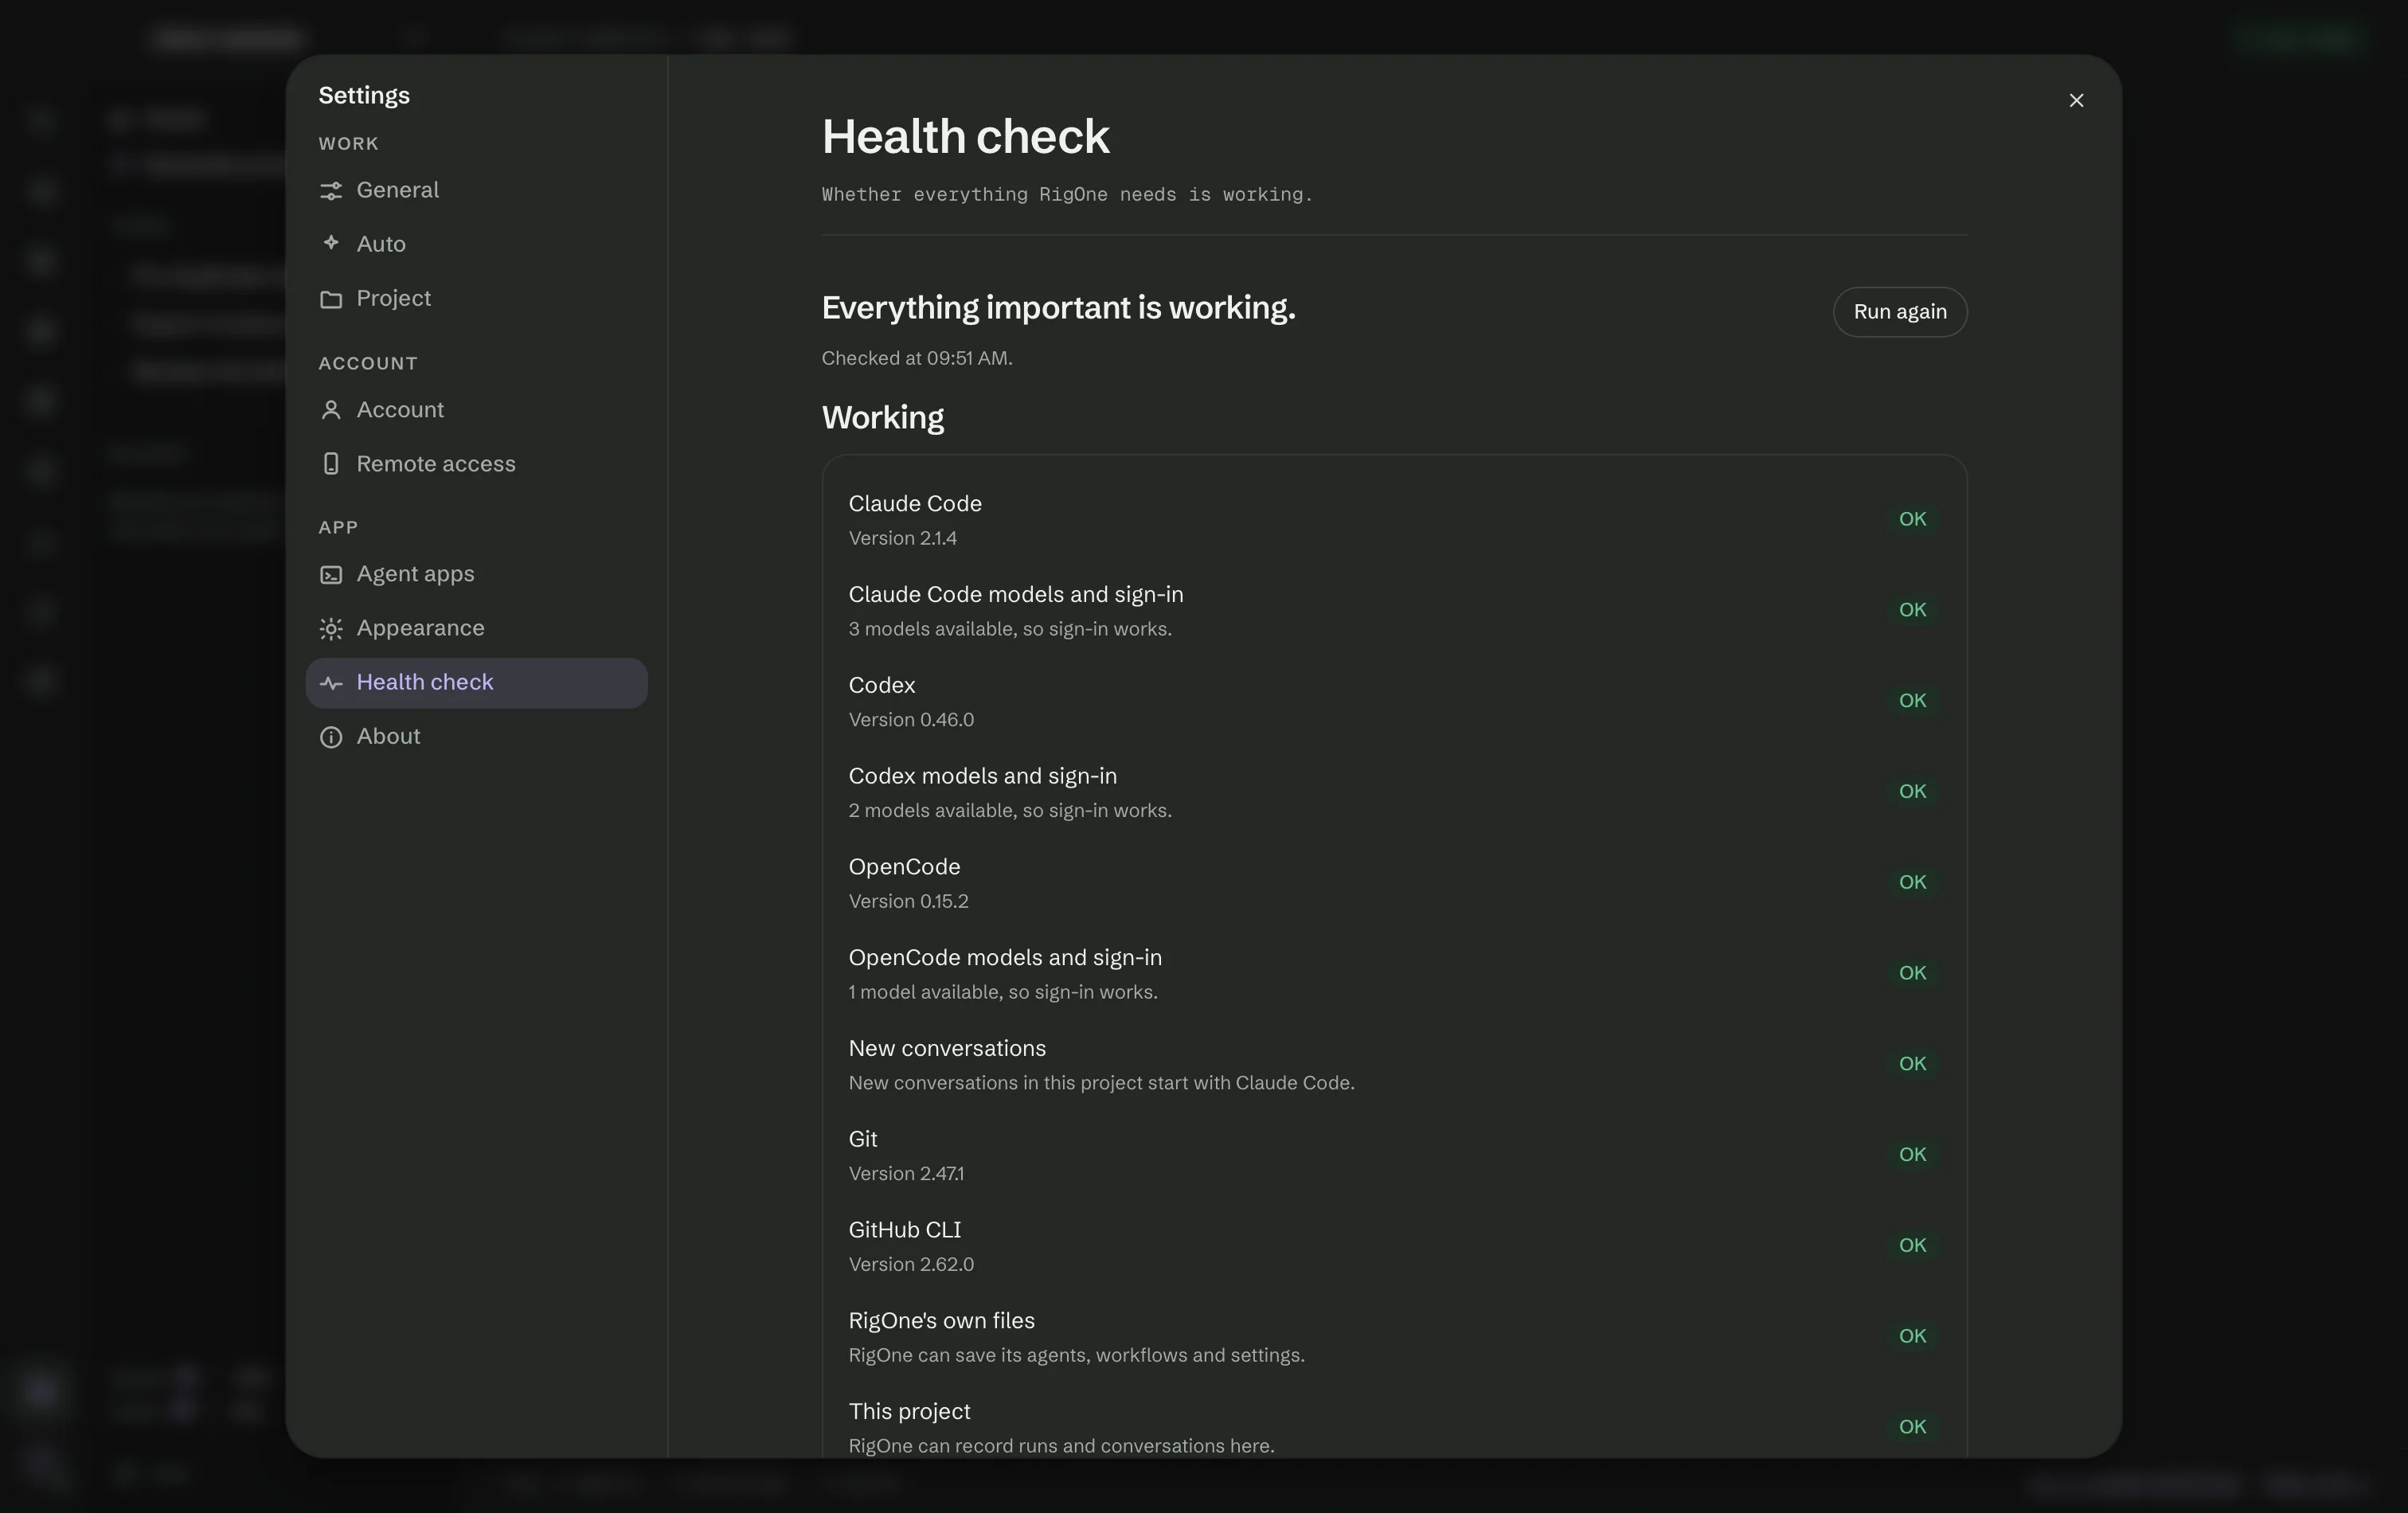The image size is (2408, 1513).
Task: Click the General sliders icon
Action: click(331, 191)
